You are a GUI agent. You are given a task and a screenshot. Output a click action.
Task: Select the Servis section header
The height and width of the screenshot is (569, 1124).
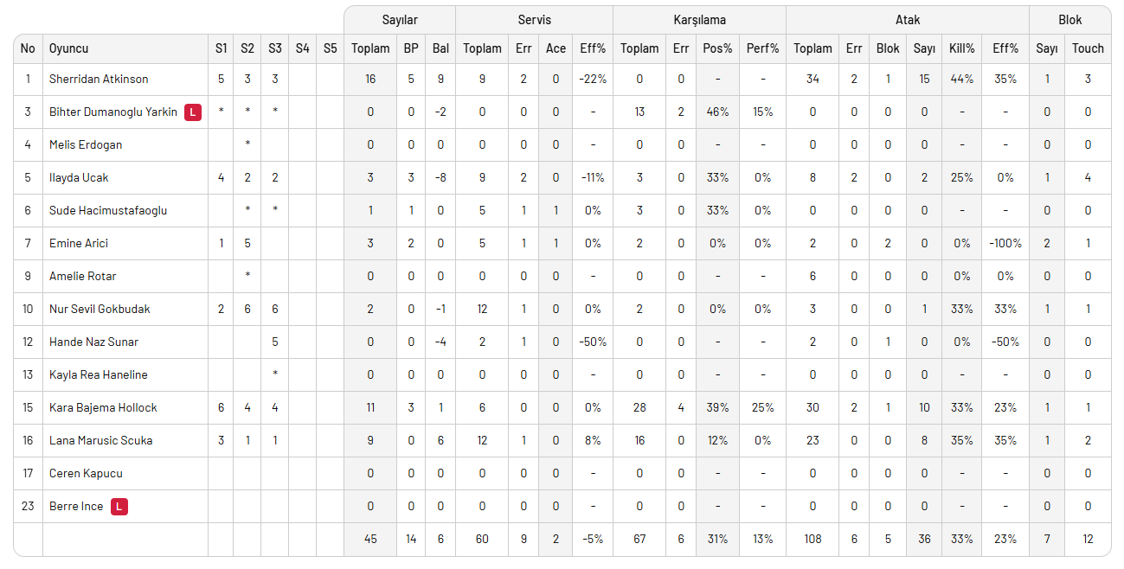click(534, 20)
